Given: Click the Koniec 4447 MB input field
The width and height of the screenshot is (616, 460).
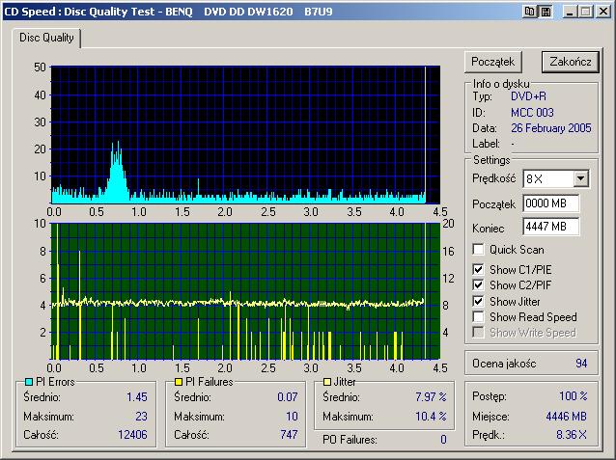Looking at the screenshot, I should click(550, 227).
